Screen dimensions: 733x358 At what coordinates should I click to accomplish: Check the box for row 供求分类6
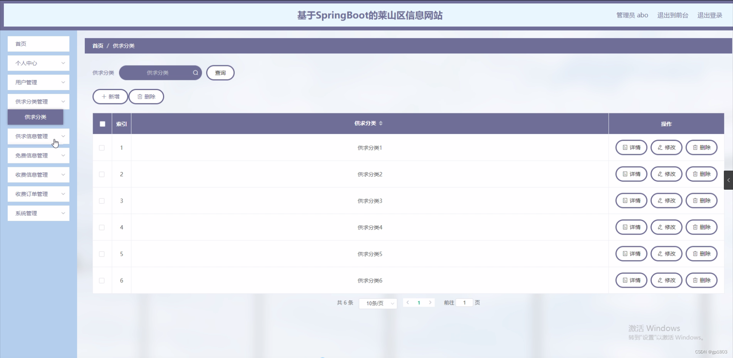(102, 281)
